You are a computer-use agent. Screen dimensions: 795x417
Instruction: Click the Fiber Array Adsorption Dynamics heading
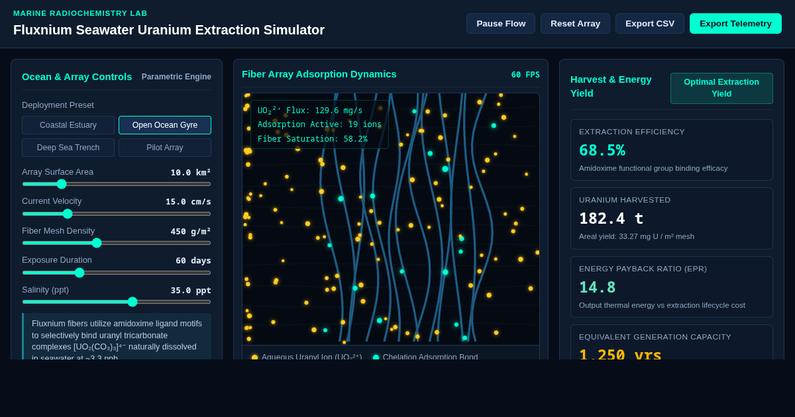(x=319, y=74)
